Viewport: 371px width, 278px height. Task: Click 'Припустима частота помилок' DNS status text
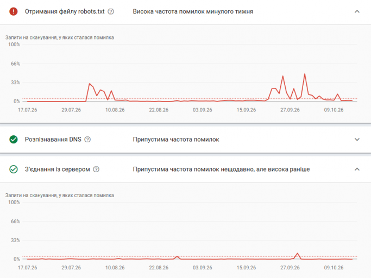176,140
